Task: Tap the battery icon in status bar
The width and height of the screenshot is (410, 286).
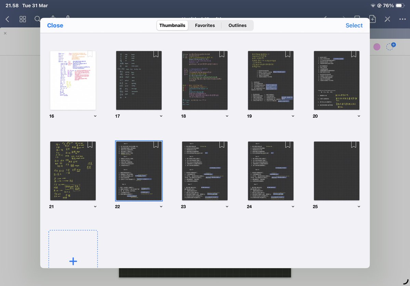Action: [x=400, y=5]
